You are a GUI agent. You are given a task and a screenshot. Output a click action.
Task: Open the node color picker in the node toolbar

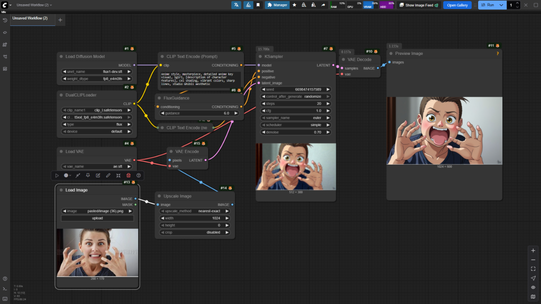67,175
